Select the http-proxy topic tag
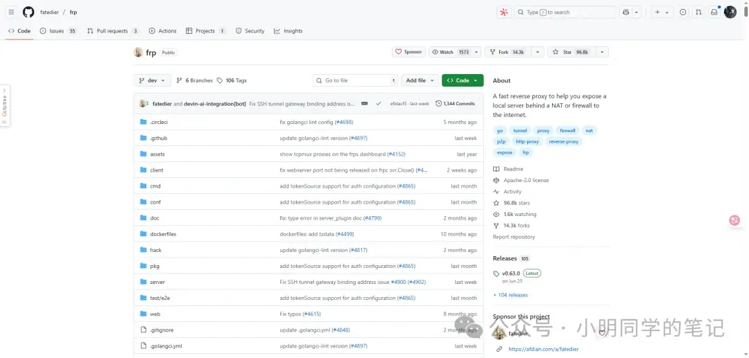 tap(527, 141)
